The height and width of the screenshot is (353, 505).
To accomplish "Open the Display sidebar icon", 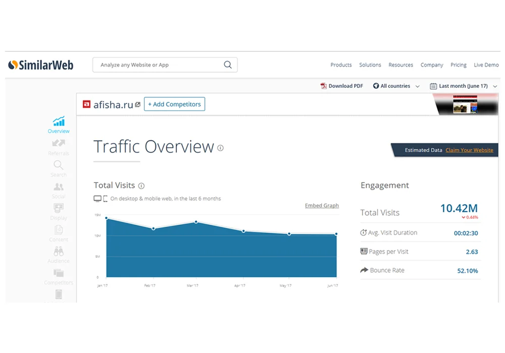I will [59, 212].
